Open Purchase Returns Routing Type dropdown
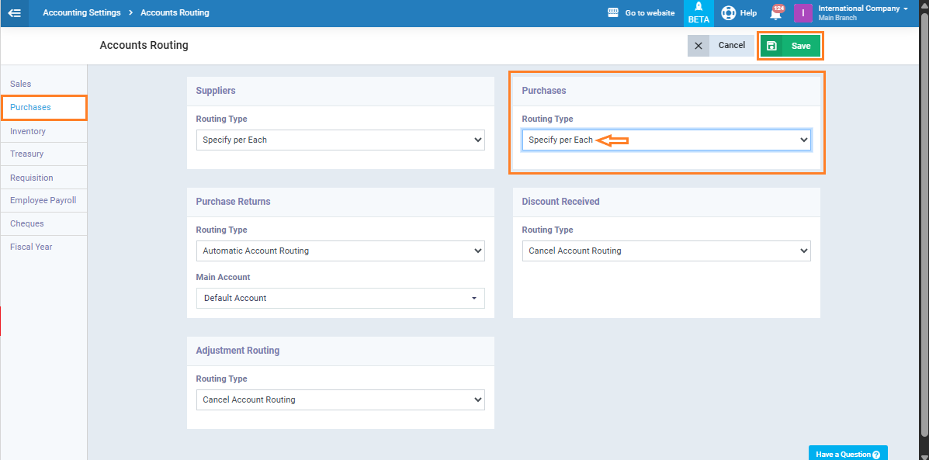 (x=340, y=251)
